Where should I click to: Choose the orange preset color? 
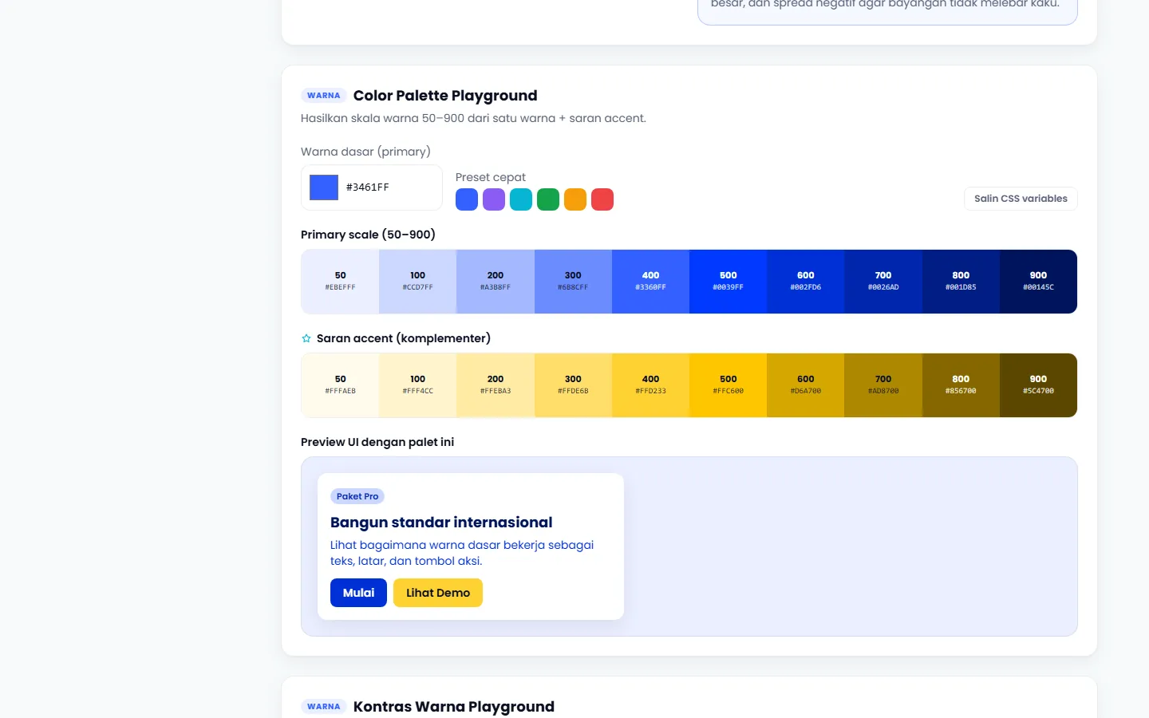click(575, 199)
